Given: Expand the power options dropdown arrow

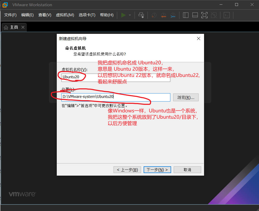Looking at the screenshot, I should pyautogui.click(x=130, y=15).
